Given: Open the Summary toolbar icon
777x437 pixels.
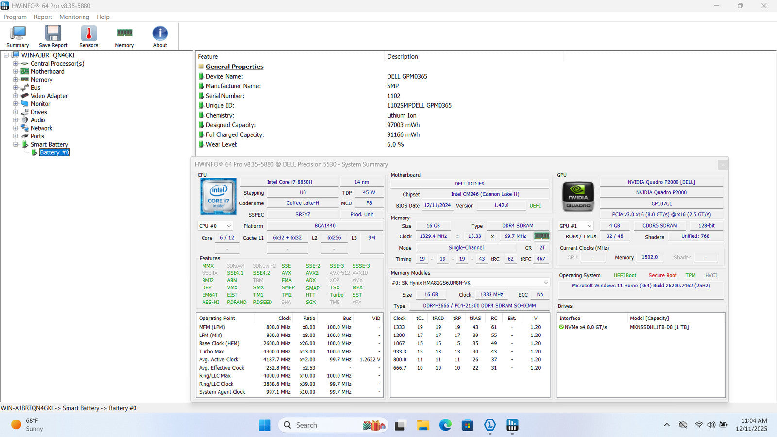Looking at the screenshot, I should tap(17, 34).
